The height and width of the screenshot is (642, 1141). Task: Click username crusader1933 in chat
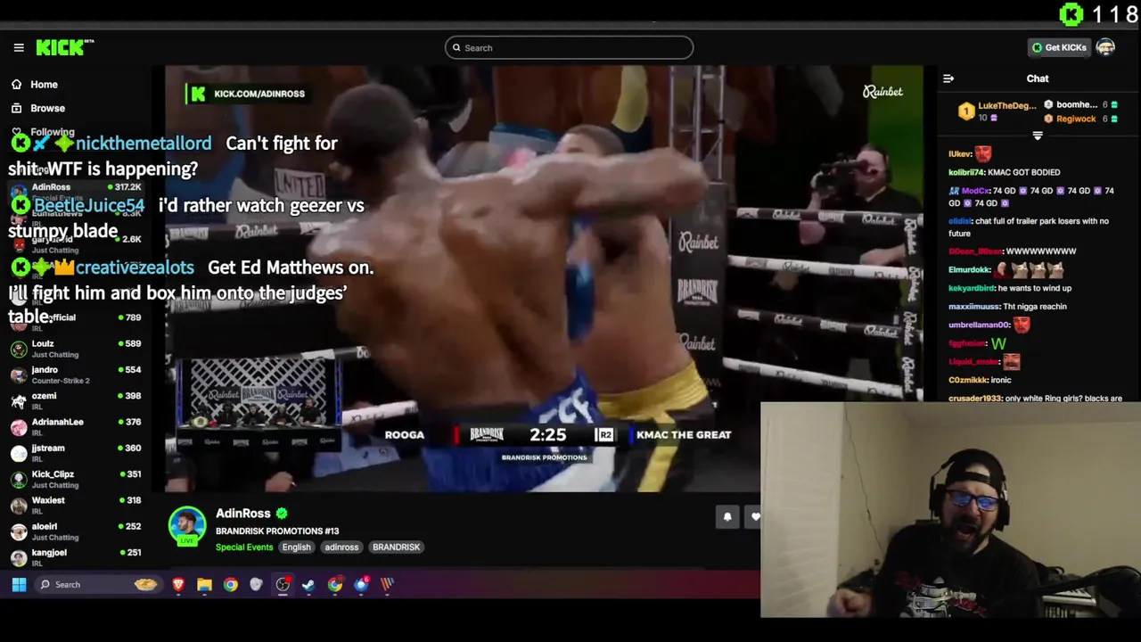975,399
